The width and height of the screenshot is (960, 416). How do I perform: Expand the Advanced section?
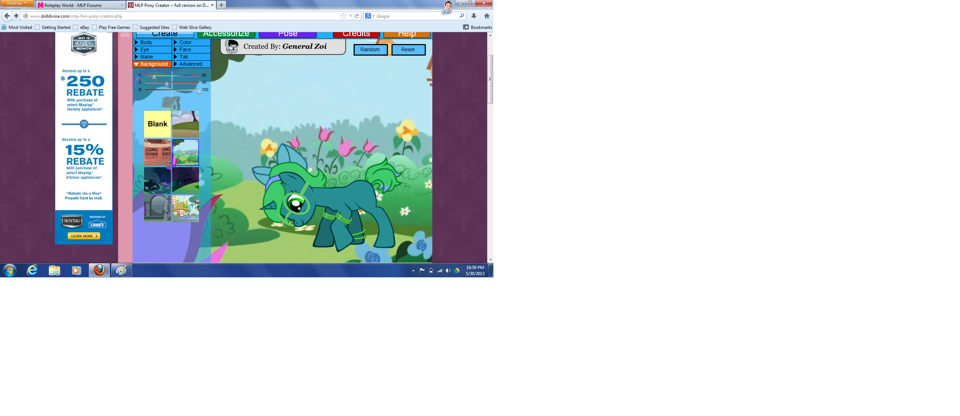[x=191, y=64]
